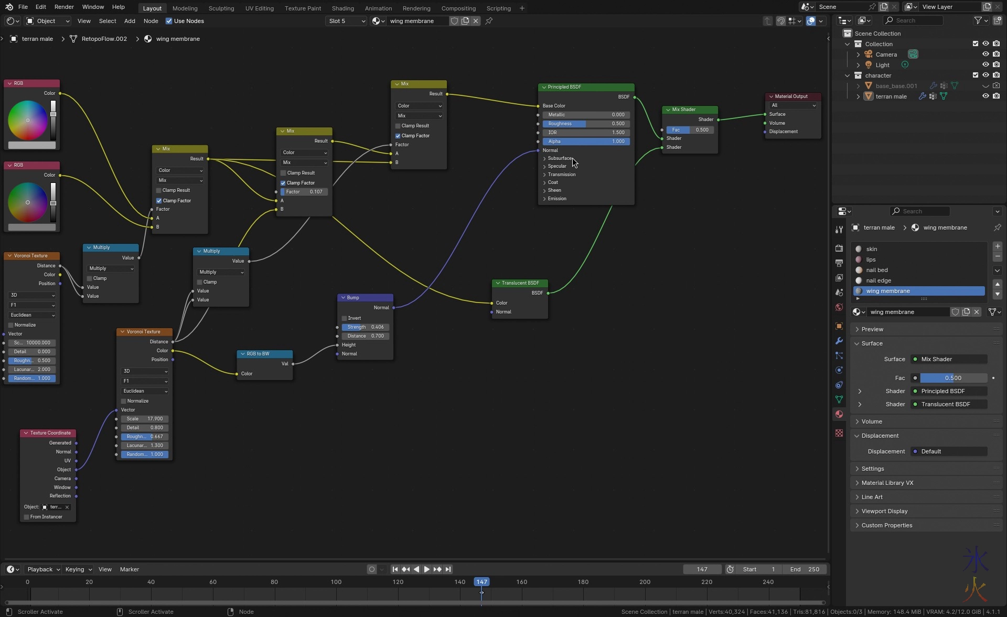Add a new material slot plus button
The height and width of the screenshot is (617, 1007).
(x=997, y=246)
